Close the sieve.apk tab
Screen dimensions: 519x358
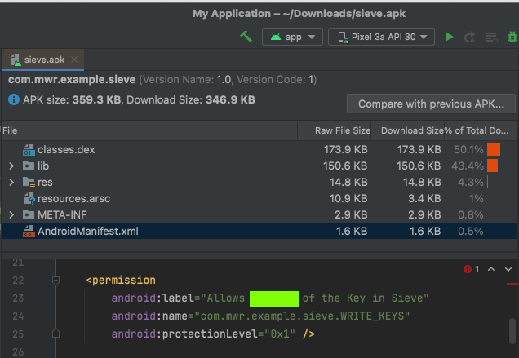pos(74,60)
